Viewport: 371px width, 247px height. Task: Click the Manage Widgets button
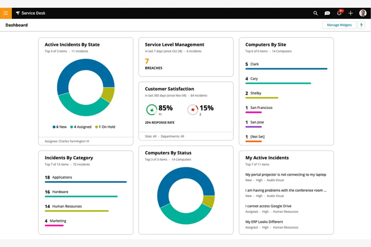tap(339, 25)
